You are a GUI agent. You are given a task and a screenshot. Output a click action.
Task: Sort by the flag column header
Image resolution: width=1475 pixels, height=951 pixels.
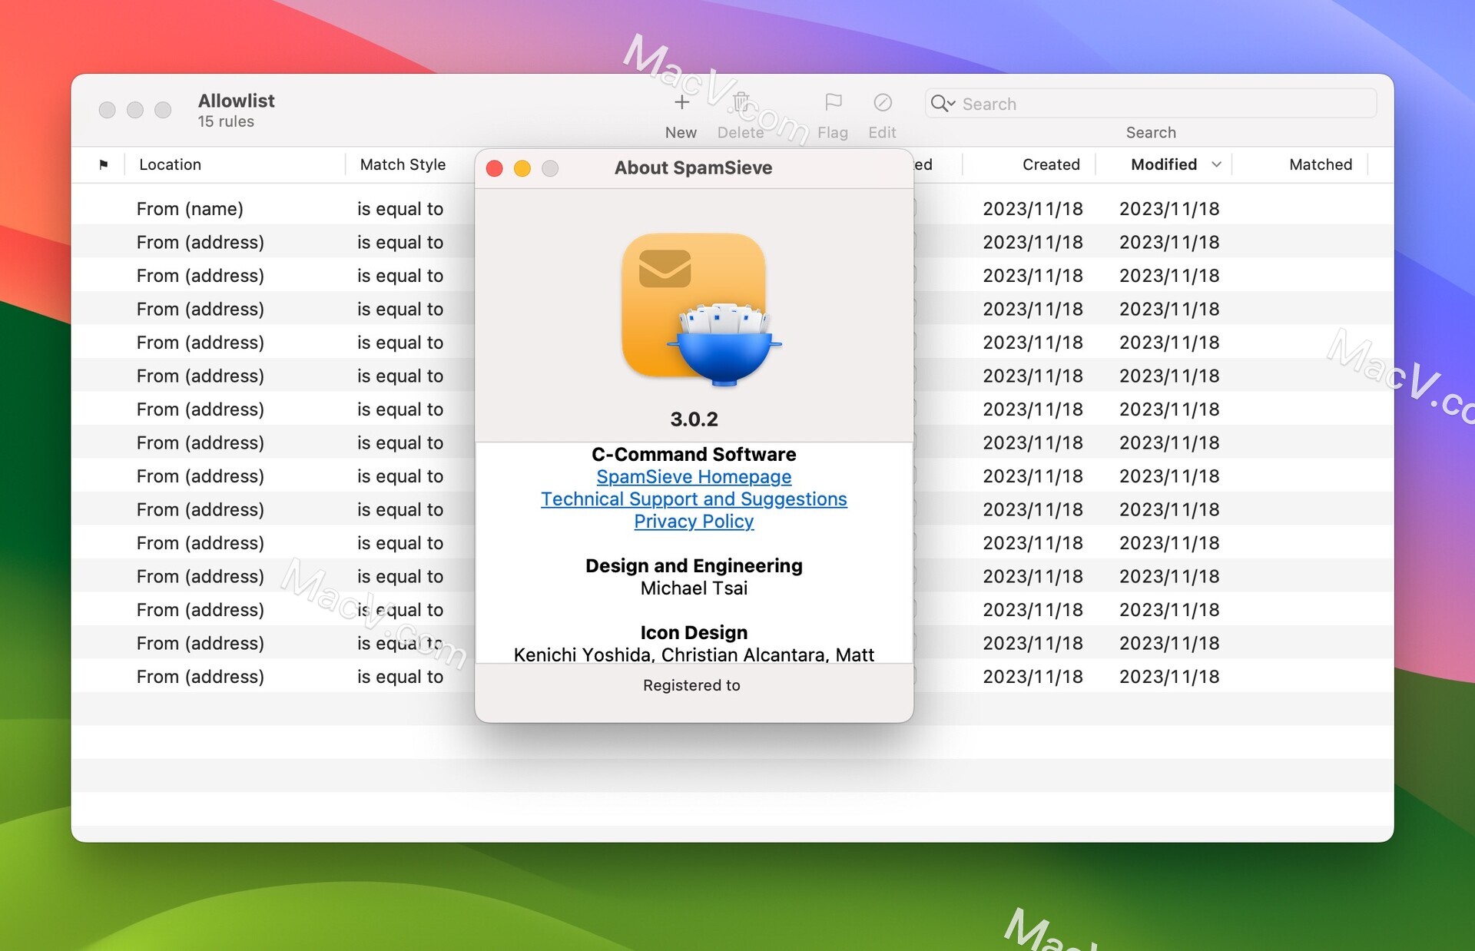tap(104, 164)
